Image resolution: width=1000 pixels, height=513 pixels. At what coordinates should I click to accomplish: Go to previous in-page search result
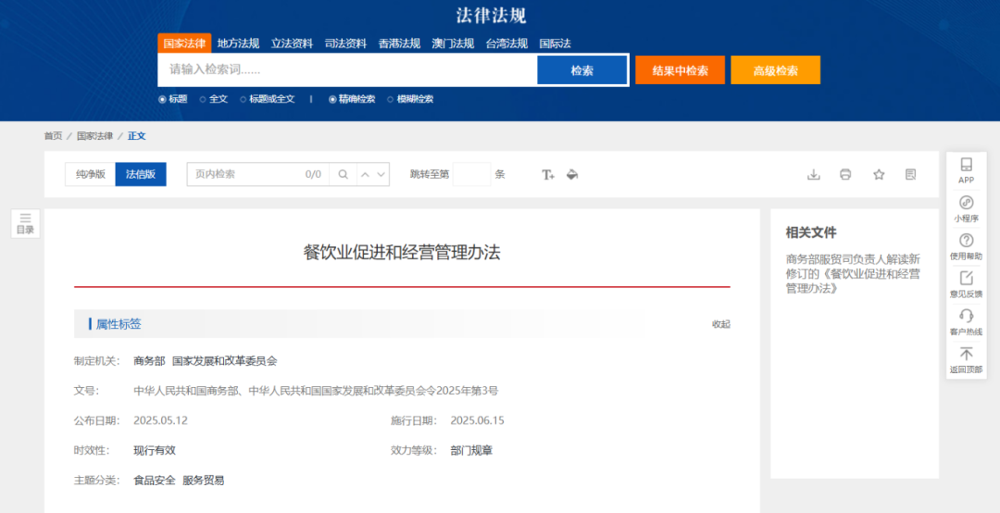pyautogui.click(x=366, y=174)
